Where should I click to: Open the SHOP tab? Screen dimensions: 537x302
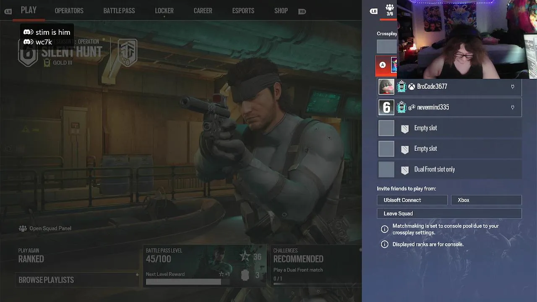point(281,11)
